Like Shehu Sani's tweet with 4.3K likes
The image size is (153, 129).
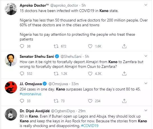(x=90, y=73)
